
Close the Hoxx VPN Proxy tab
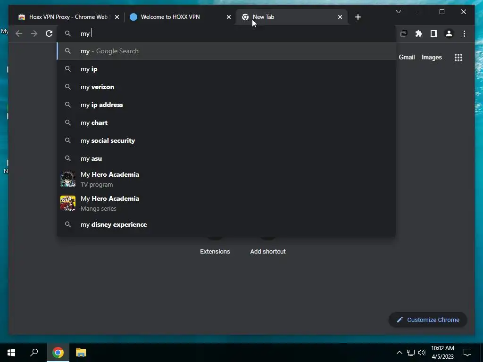pyautogui.click(x=117, y=17)
